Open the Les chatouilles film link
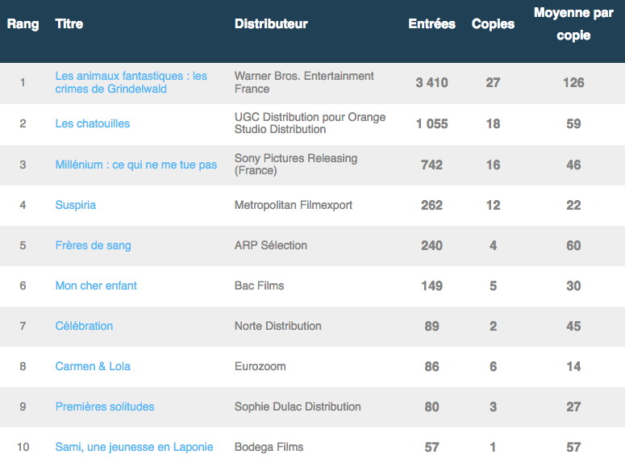The image size is (625, 467). tap(92, 123)
